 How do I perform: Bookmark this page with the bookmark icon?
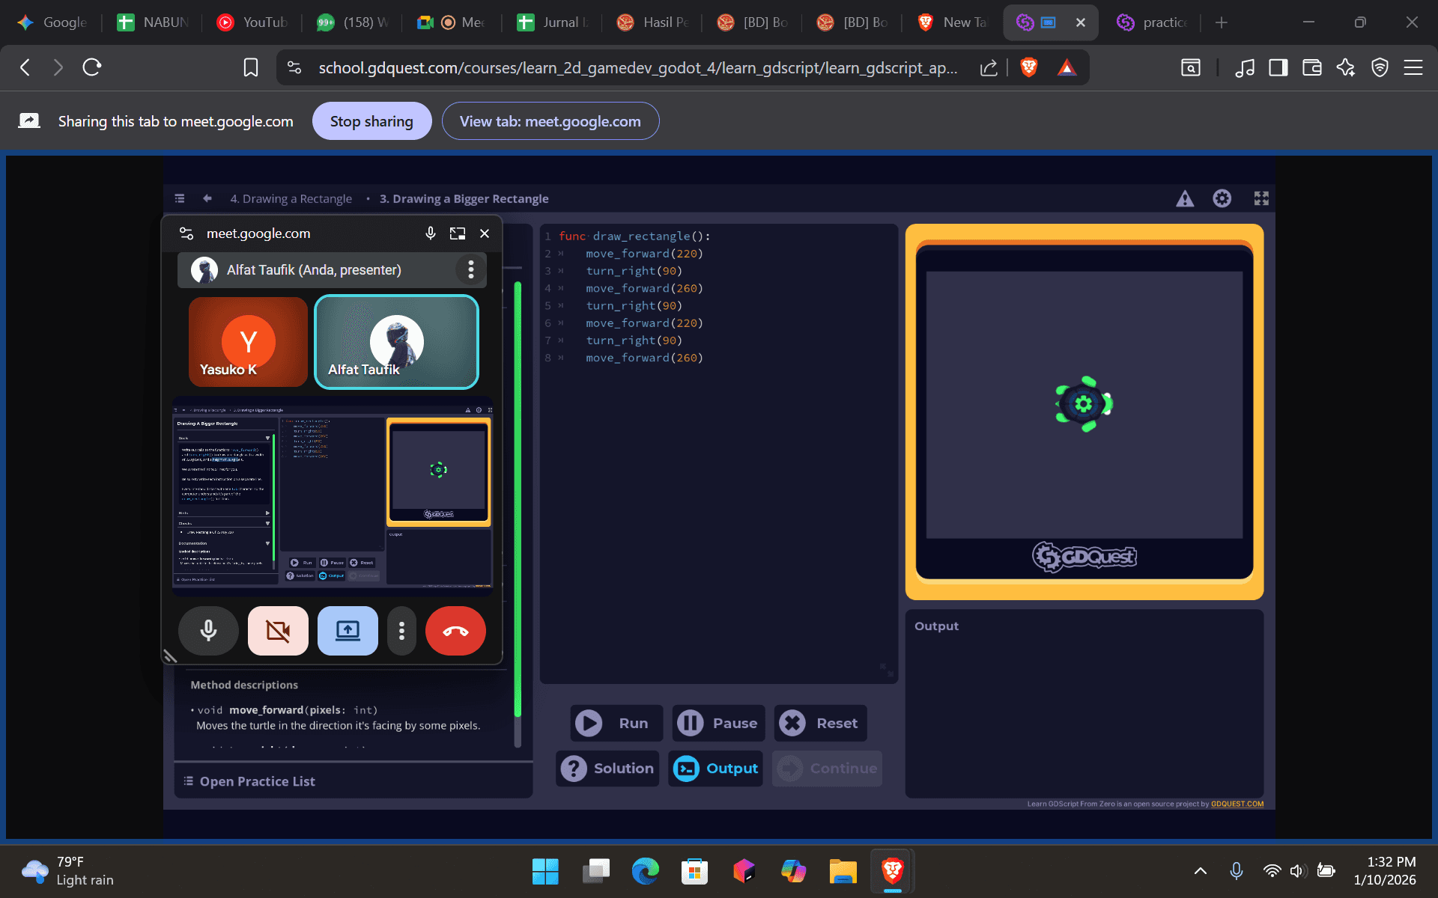(251, 67)
